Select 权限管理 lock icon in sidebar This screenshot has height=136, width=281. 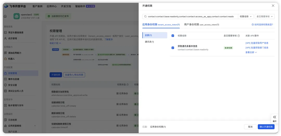click(x=5, y=73)
